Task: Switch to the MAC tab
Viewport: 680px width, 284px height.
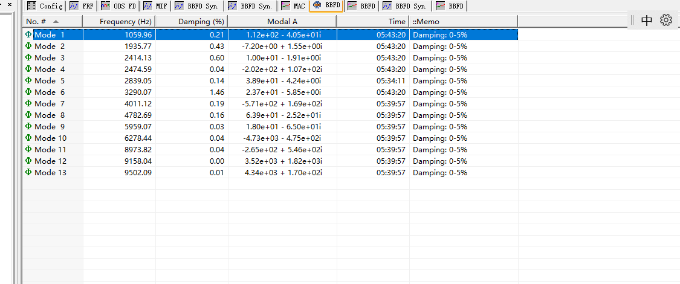Action: click(293, 6)
